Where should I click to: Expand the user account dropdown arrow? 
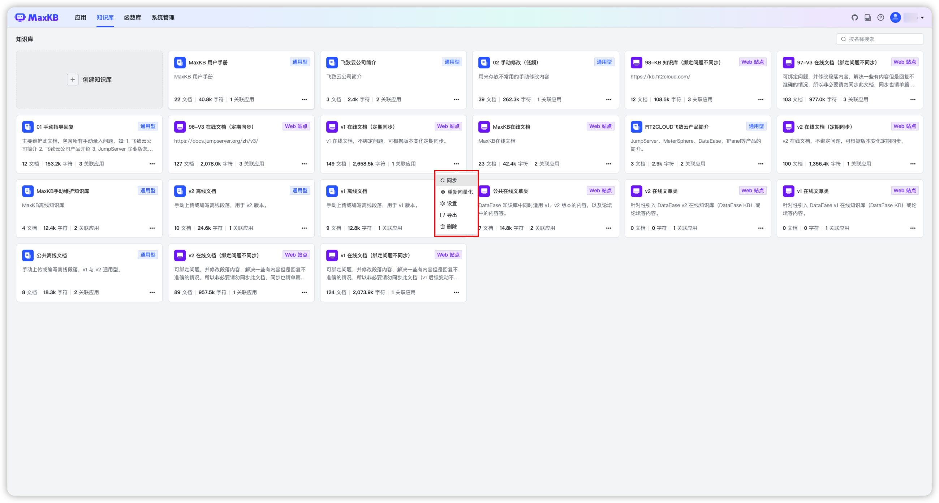point(922,17)
